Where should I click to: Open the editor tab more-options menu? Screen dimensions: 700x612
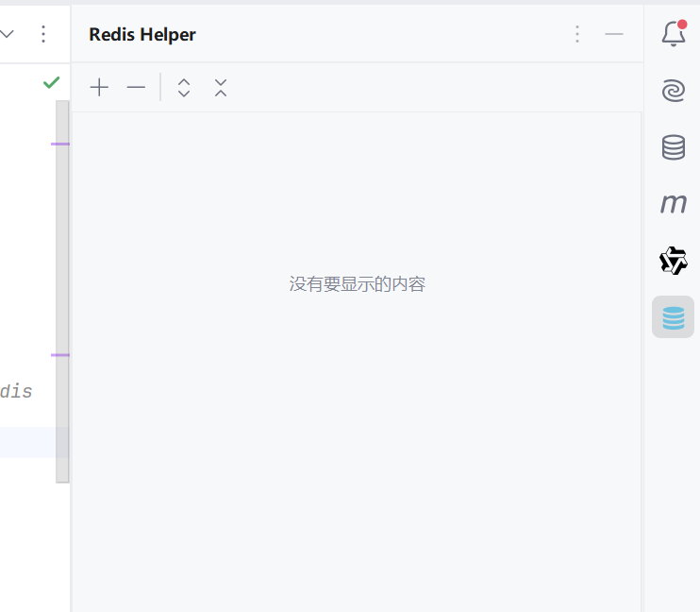point(43,34)
